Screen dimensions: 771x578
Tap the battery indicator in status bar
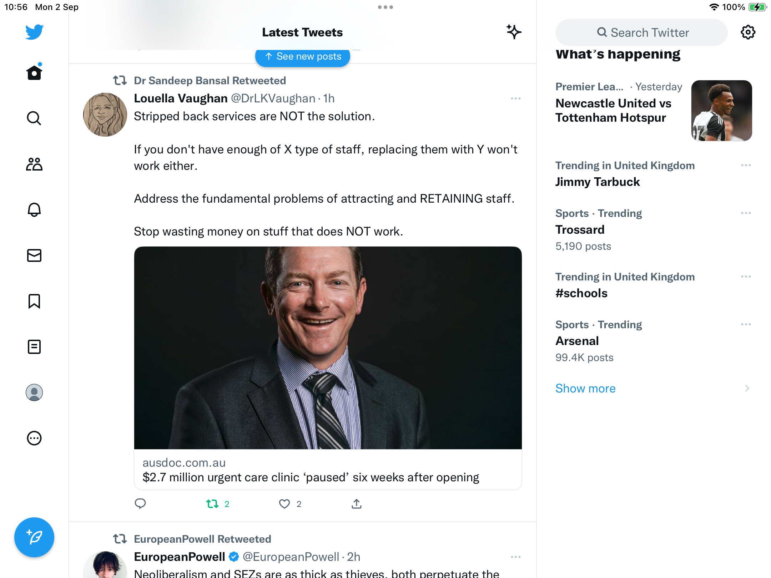[758, 7]
